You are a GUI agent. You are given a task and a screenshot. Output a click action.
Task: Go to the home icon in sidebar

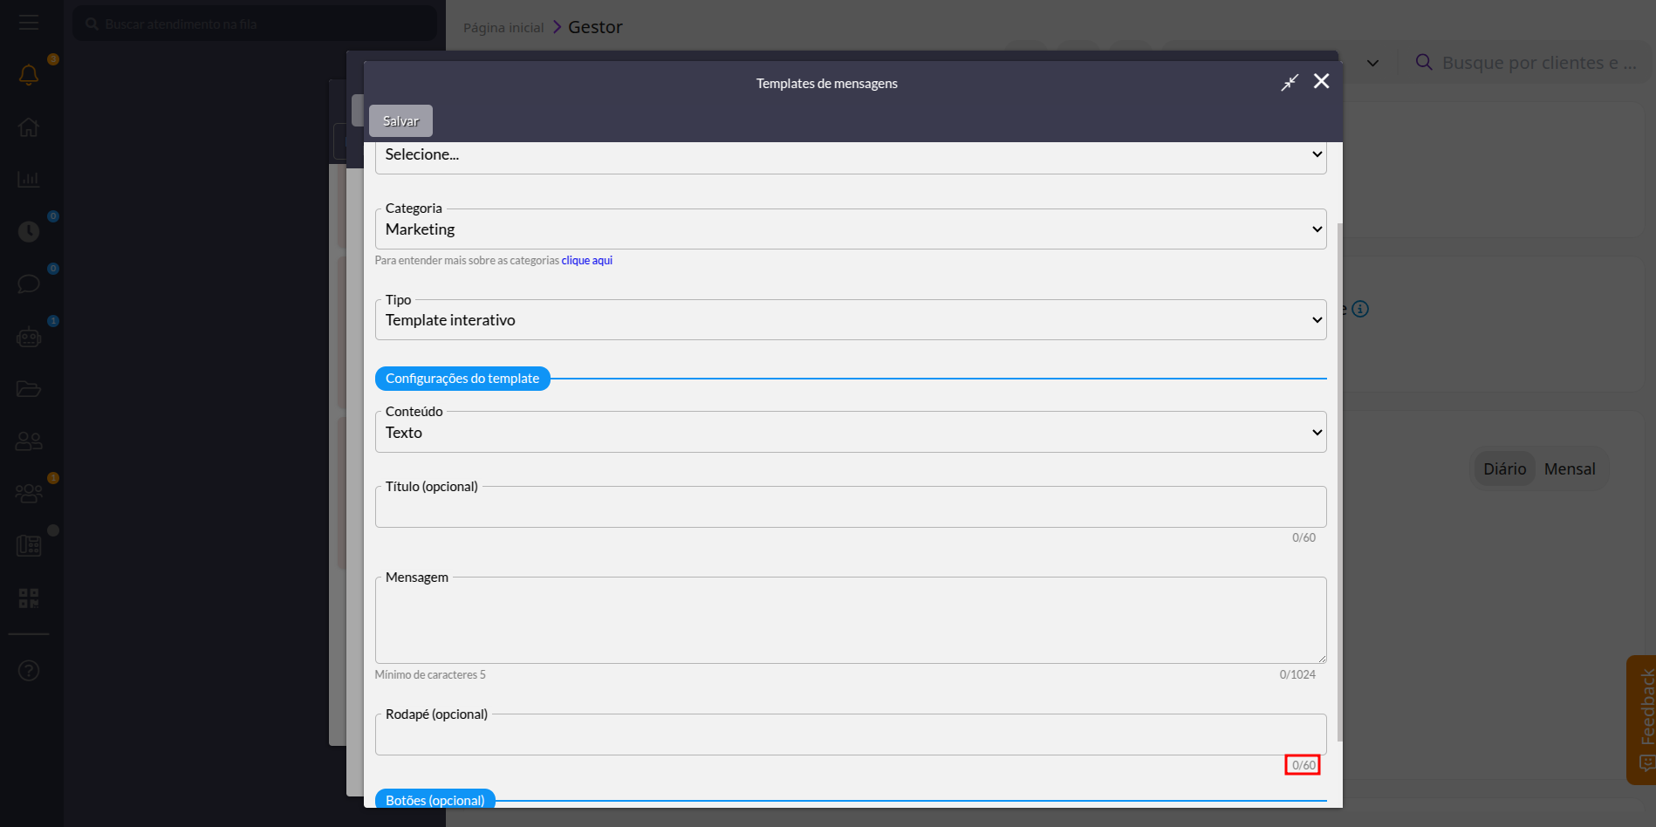click(x=29, y=127)
